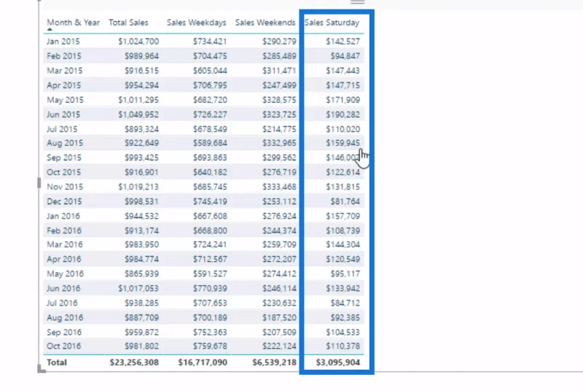Click Sales Weekdays value $770,939
The image size is (583, 391).
210,288
